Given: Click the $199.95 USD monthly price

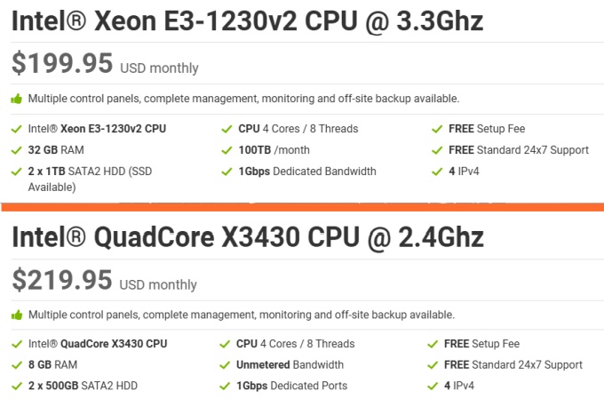Looking at the screenshot, I should tap(105, 64).
